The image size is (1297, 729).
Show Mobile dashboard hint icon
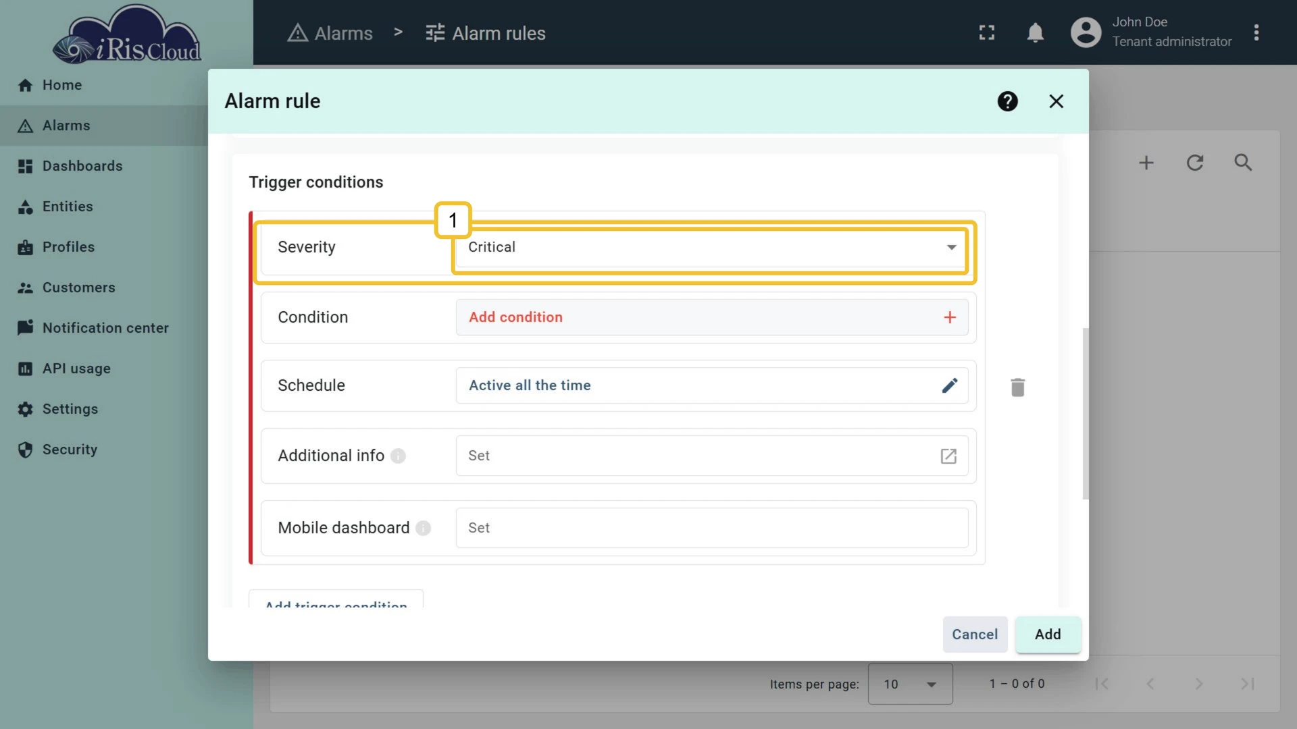point(424,529)
